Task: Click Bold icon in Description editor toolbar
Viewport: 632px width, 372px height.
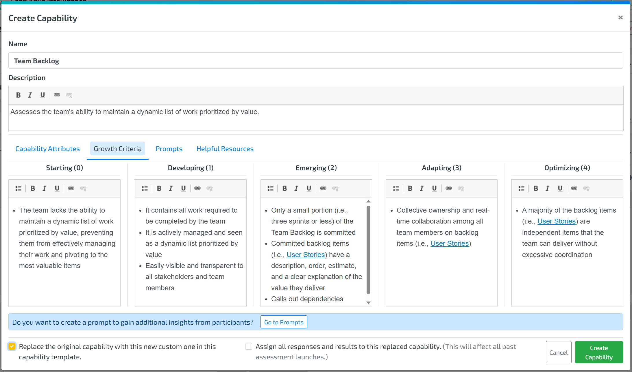Action: pos(18,95)
